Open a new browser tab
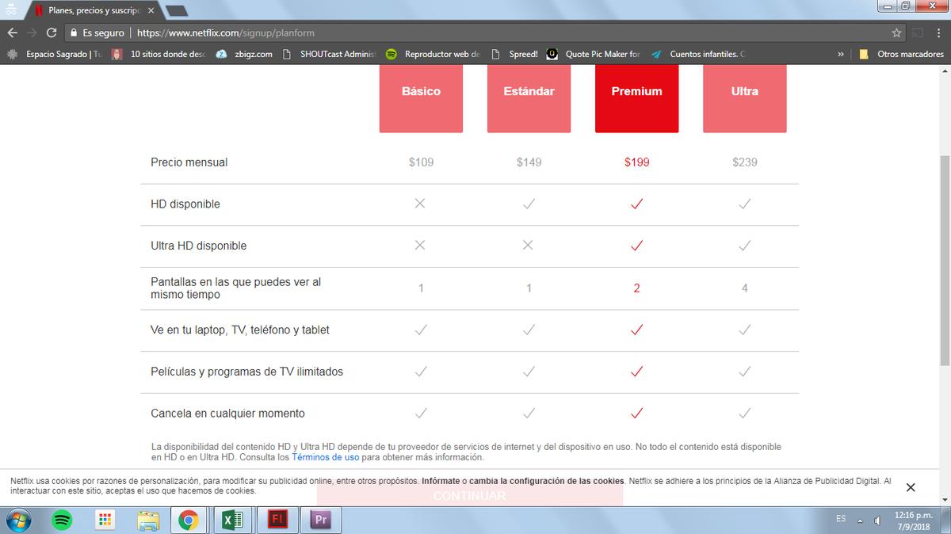Image resolution: width=951 pixels, height=534 pixels. [x=177, y=10]
